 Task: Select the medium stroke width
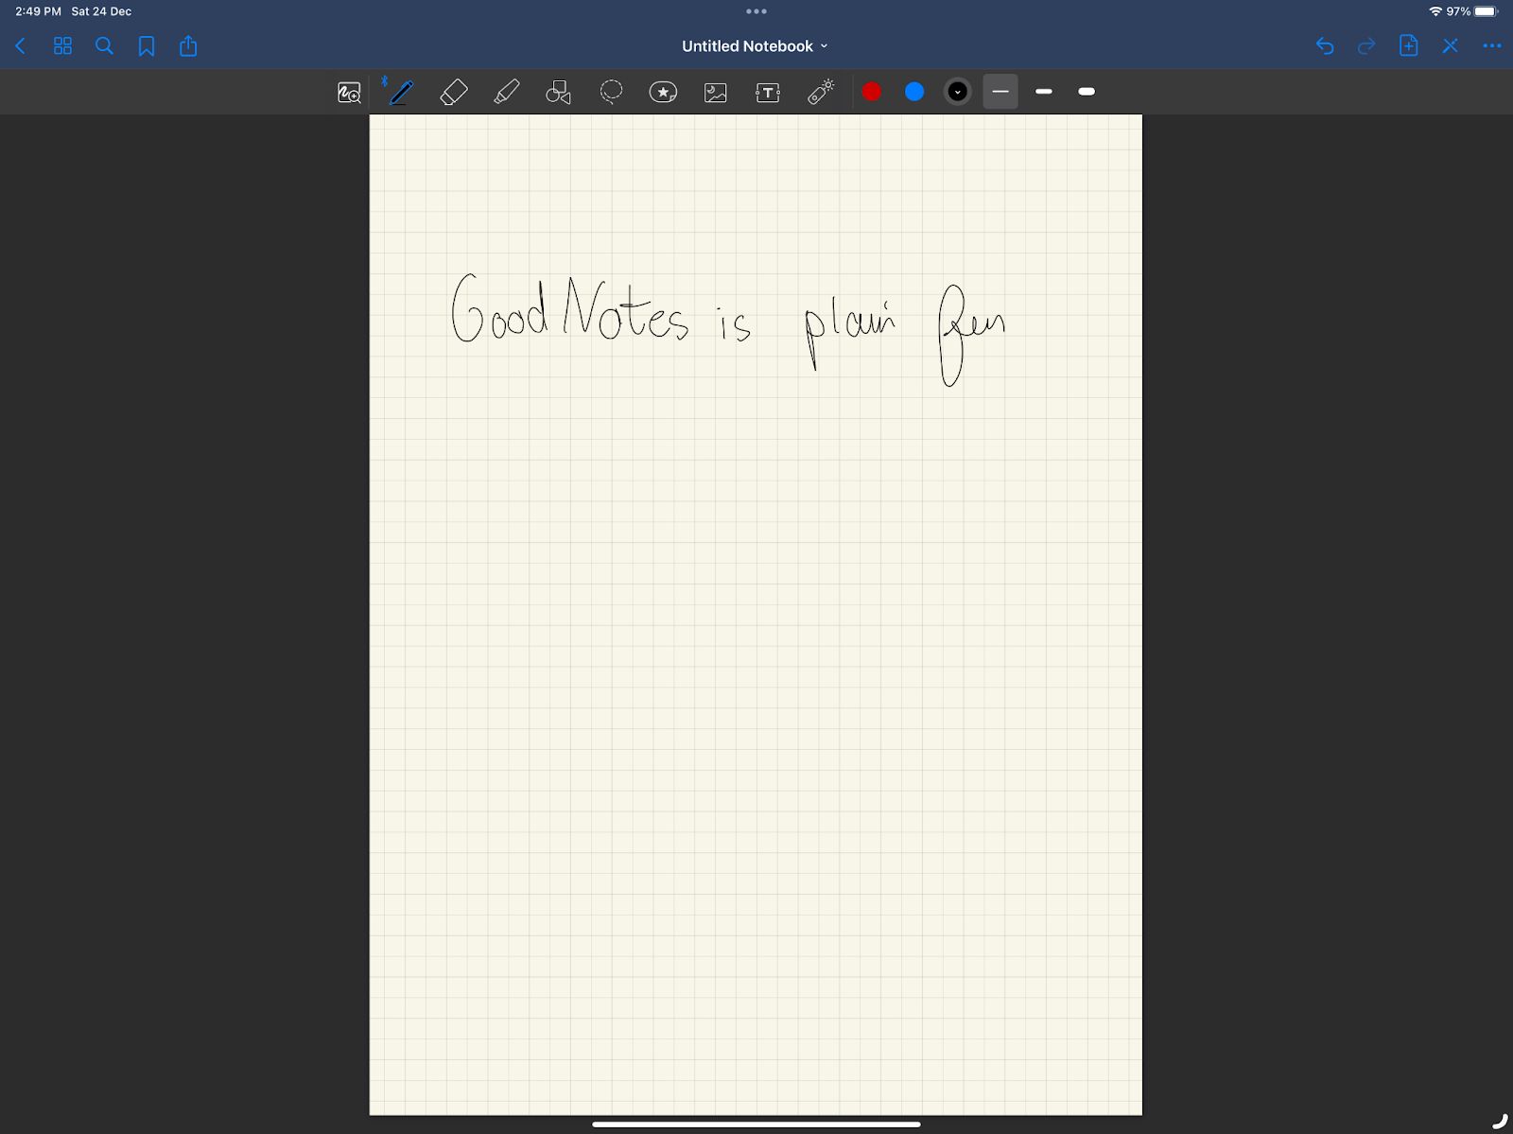tap(1044, 92)
